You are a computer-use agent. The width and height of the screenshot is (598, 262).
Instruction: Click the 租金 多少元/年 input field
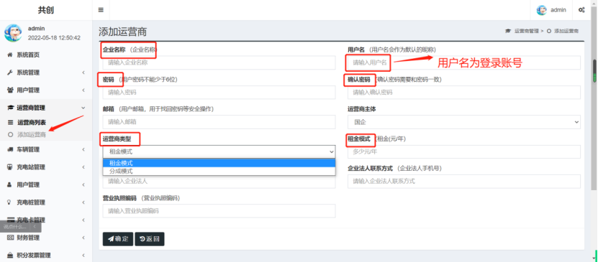[x=463, y=151]
